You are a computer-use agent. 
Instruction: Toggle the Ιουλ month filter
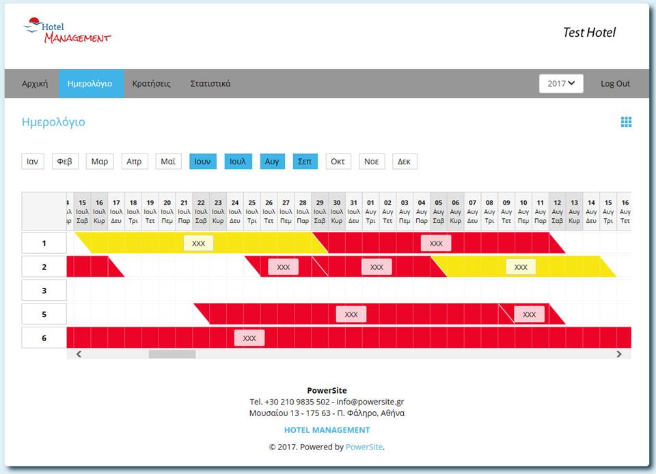pyautogui.click(x=238, y=162)
